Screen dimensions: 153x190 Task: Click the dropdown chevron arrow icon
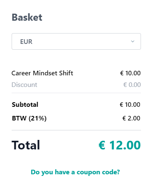click(133, 41)
